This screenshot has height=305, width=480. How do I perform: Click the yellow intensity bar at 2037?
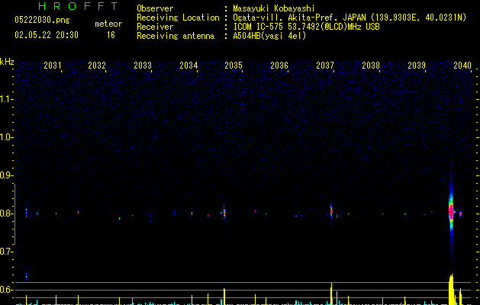coord(331,294)
